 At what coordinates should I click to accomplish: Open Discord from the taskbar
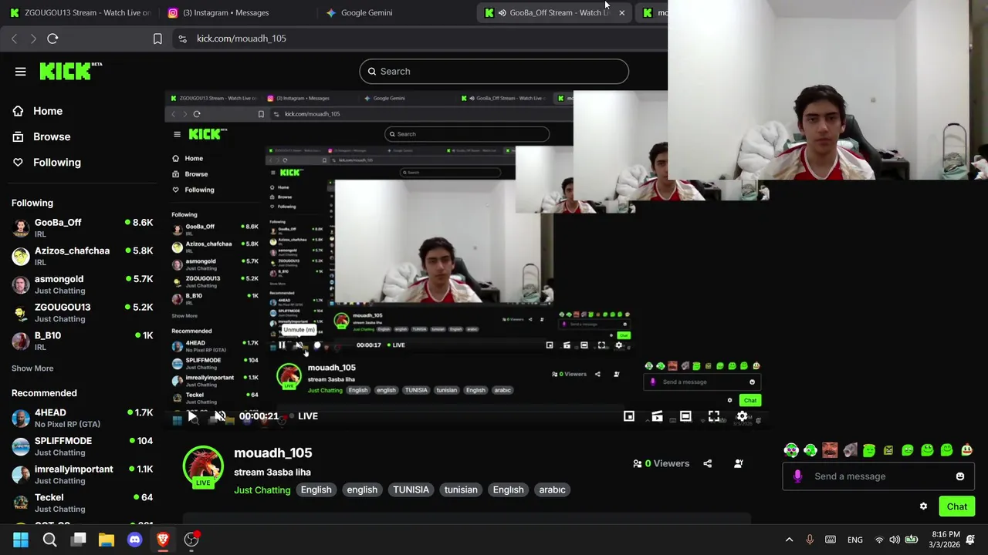point(134,540)
